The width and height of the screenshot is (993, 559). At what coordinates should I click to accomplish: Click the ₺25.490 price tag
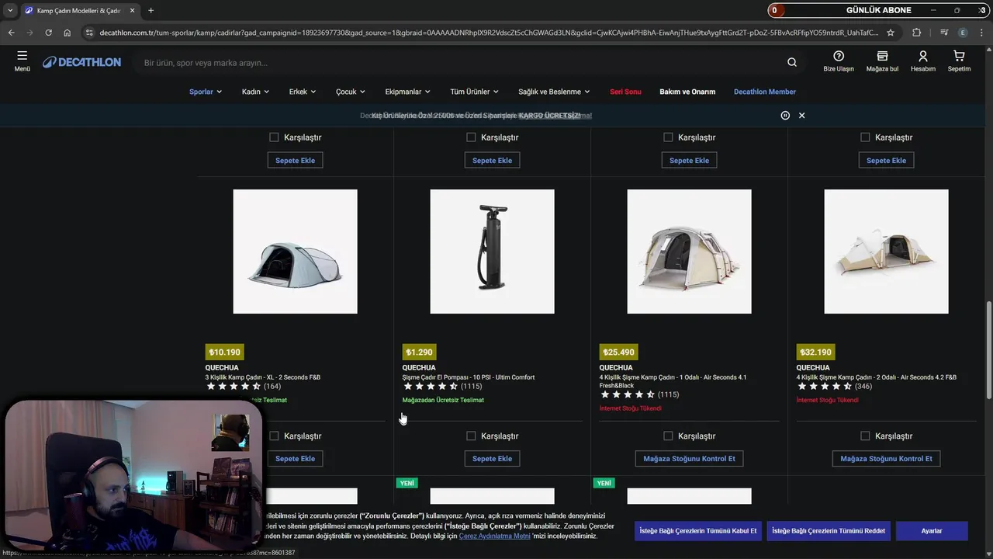point(618,352)
